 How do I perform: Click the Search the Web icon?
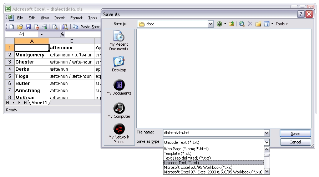tap(242, 24)
